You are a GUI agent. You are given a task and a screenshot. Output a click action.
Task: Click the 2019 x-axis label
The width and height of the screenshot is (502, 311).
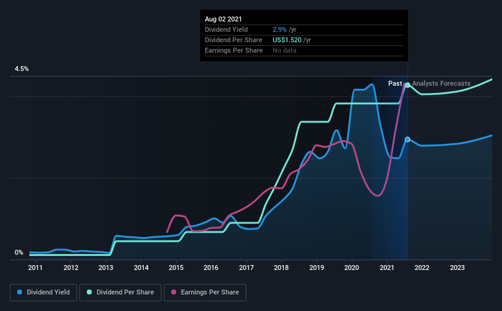[x=317, y=268]
